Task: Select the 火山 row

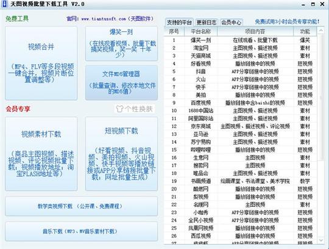Action: tap(240, 79)
